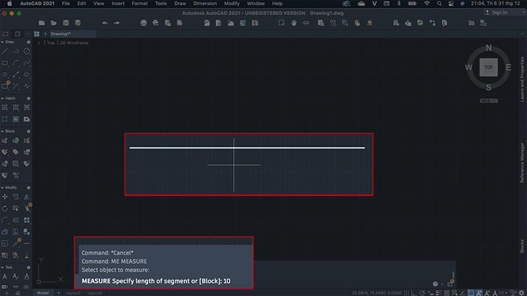The width and height of the screenshot is (527, 296).
Task: Add a new drawing tab with plus
Action: pos(45,34)
